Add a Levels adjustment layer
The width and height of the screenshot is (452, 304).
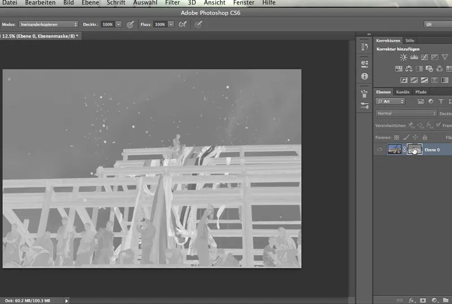[x=414, y=57]
